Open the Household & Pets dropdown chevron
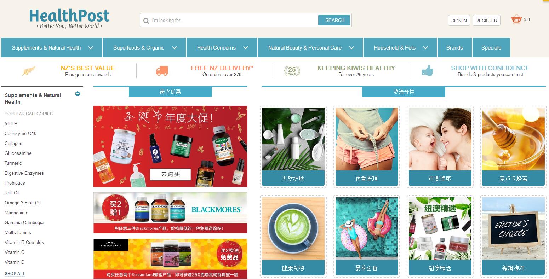This screenshot has height=279, width=549. point(425,48)
